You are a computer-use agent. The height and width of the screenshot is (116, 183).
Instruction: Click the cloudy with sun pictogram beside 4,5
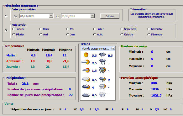tap(86, 79)
